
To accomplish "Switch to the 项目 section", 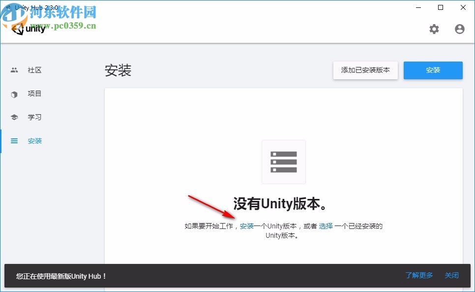I will [34, 94].
